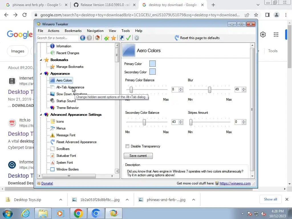
Task: Click Reset this page to defaults
Action: point(197,38)
